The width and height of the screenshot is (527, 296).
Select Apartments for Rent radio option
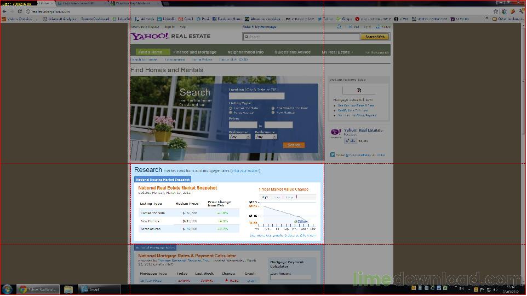273,108
